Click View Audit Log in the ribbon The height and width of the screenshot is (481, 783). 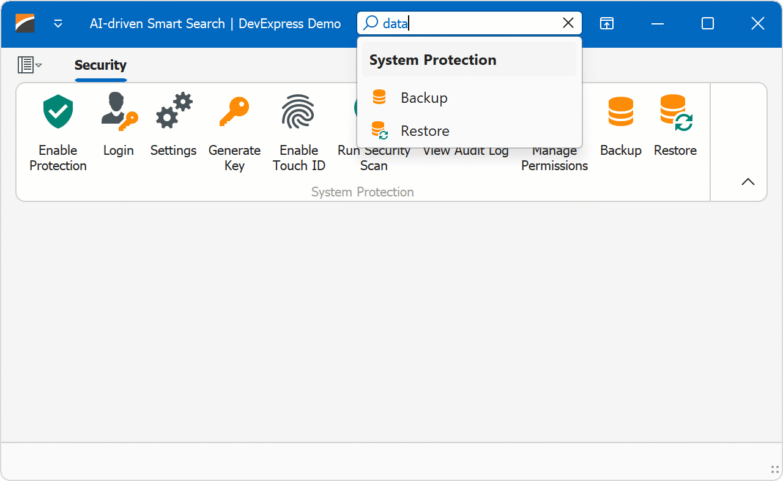coord(466,150)
